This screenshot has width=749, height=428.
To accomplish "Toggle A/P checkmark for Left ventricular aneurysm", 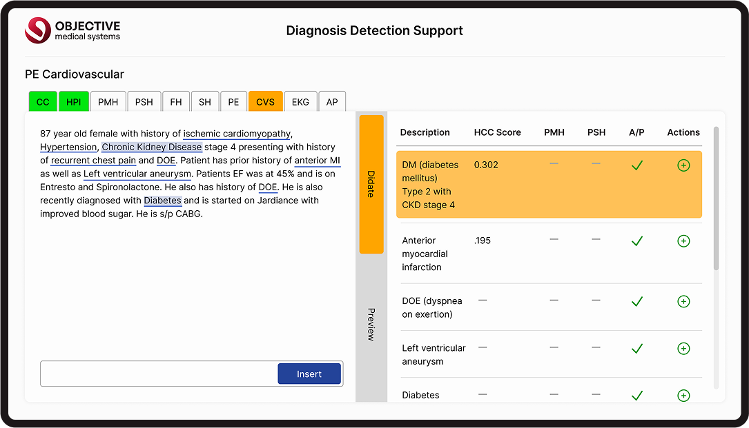I will pyautogui.click(x=637, y=349).
